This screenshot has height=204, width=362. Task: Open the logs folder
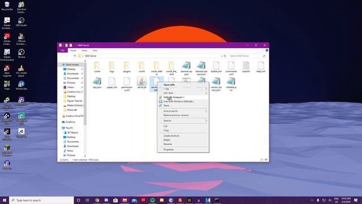click(x=112, y=67)
